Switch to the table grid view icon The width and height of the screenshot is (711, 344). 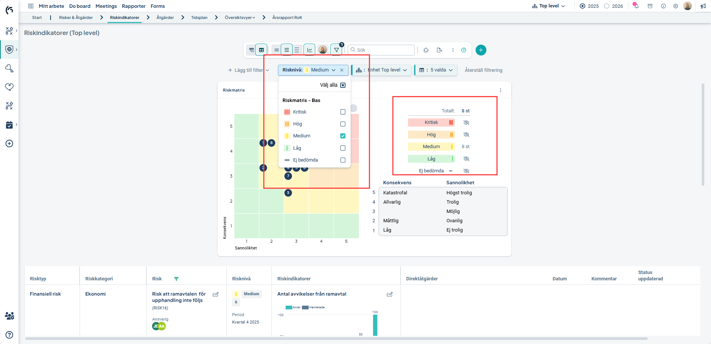[x=261, y=50]
